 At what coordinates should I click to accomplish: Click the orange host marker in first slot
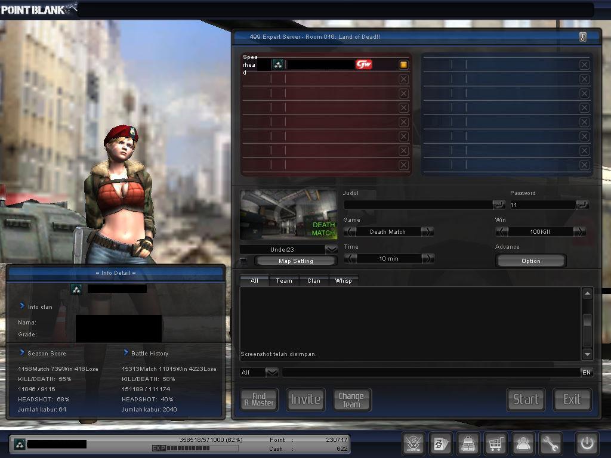[403, 64]
